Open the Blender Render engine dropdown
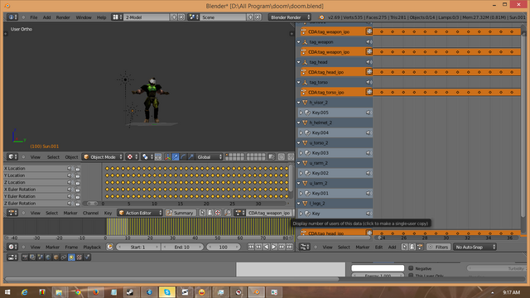This screenshot has width=530, height=298. [x=290, y=17]
